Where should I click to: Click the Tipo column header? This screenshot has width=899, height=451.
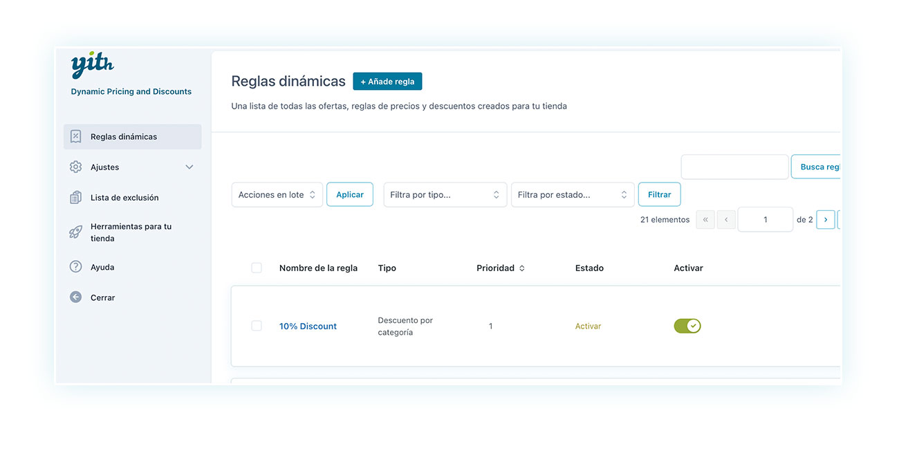coord(387,268)
